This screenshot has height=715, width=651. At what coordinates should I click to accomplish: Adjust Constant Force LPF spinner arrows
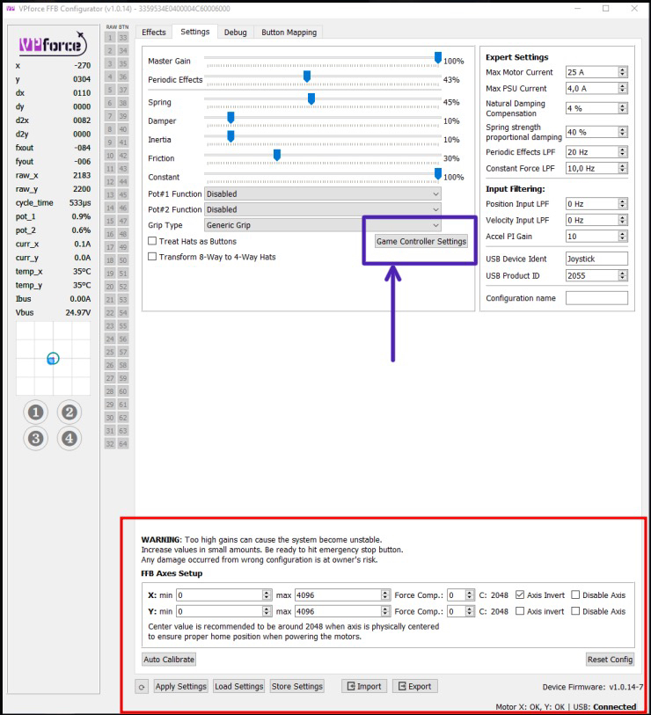pos(623,168)
